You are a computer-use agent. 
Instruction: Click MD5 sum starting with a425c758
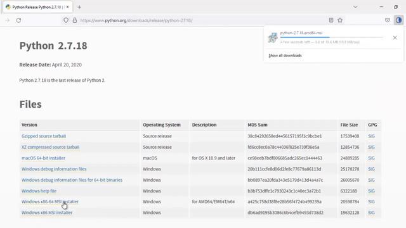pyautogui.click(x=285, y=201)
